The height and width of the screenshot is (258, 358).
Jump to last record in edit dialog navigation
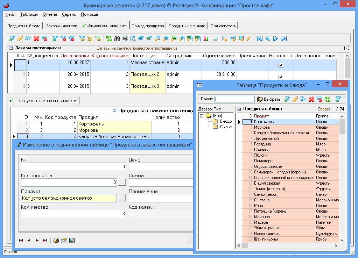click(45, 241)
